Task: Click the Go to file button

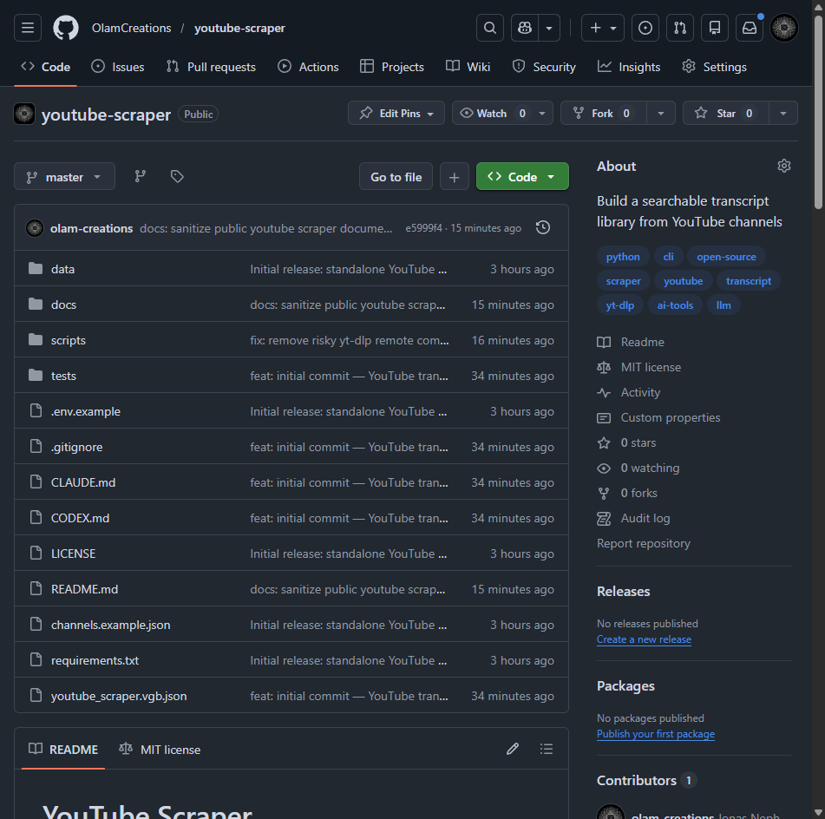Action: pyautogui.click(x=396, y=177)
